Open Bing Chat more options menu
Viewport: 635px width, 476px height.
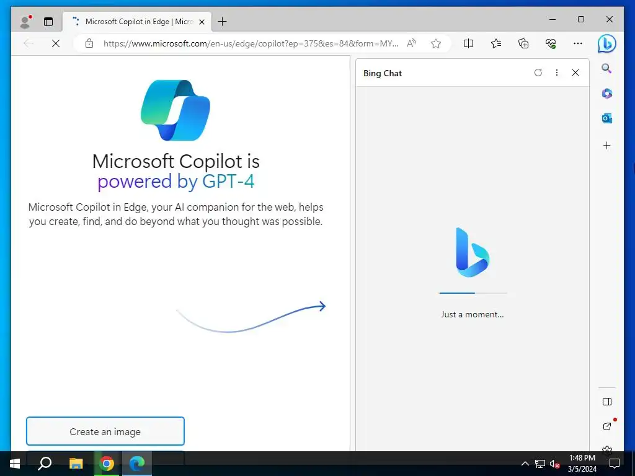click(x=557, y=73)
